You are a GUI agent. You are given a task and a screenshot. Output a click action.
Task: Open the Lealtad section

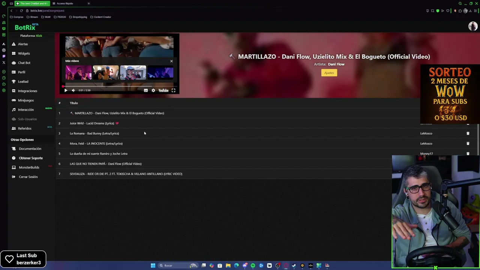pos(23,81)
